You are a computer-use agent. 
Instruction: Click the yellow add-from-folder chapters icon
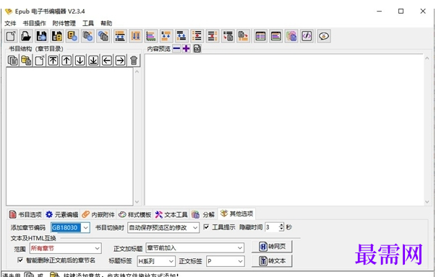pyautogui.click(x=26, y=60)
